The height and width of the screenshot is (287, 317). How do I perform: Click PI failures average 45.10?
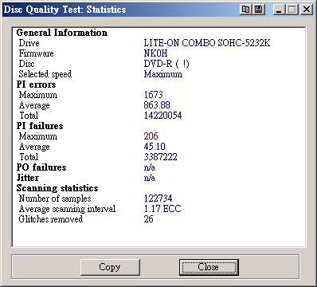click(155, 147)
